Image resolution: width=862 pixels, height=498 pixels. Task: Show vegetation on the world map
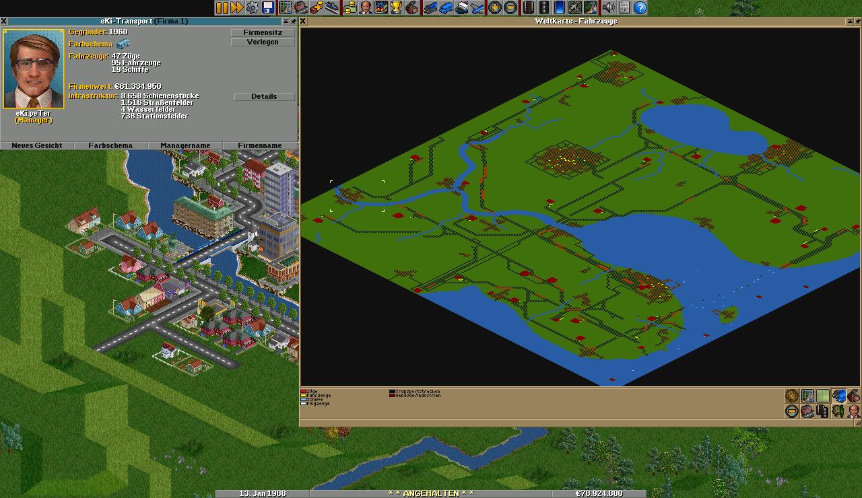point(838,411)
